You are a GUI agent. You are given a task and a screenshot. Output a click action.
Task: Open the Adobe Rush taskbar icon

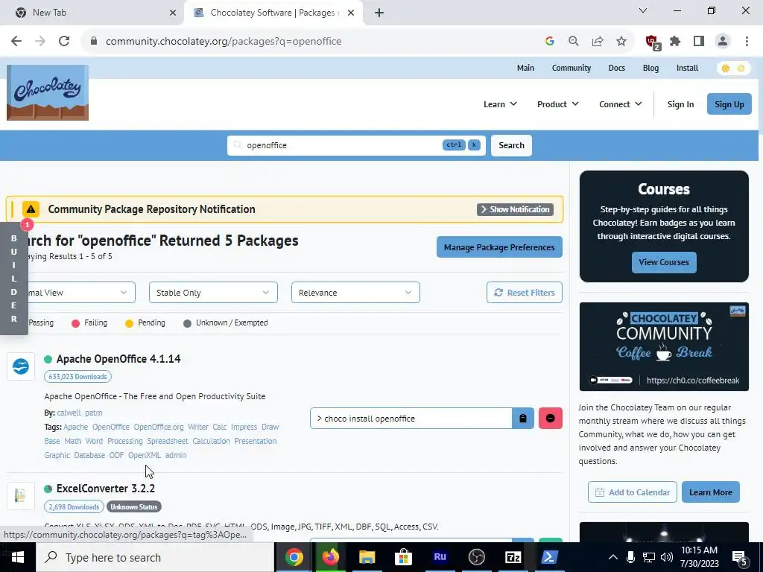pos(440,557)
